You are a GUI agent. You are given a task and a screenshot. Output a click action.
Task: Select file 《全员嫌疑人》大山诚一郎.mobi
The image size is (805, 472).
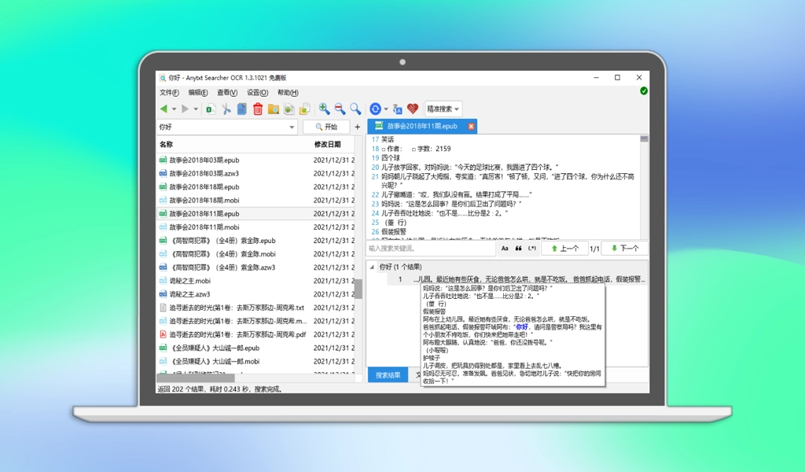214,361
